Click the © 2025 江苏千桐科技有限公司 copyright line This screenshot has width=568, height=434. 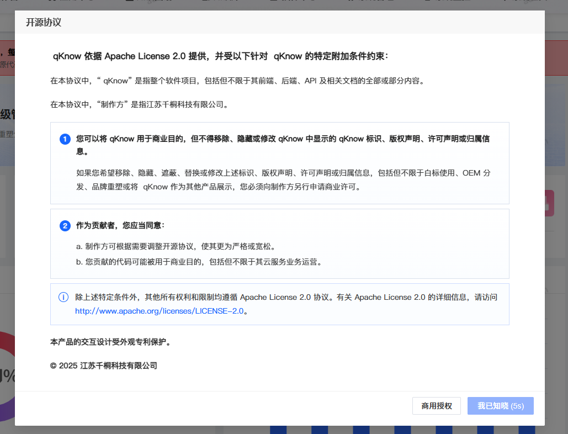click(104, 366)
